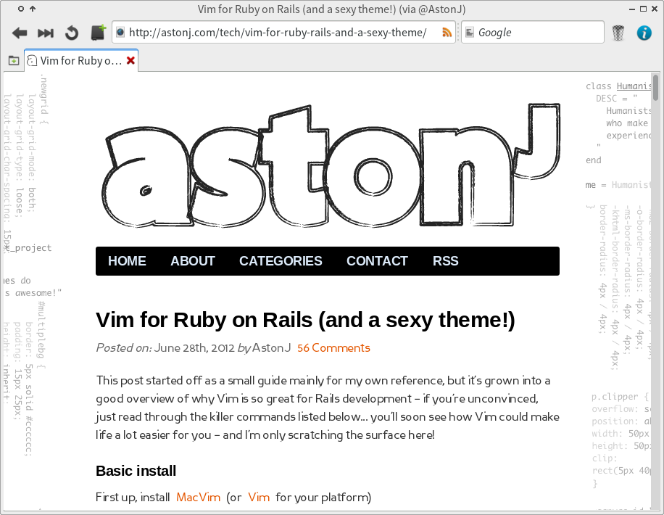664x515 pixels.
Task: Click the window menu circle icon in the title bar
Action: pos(21,9)
